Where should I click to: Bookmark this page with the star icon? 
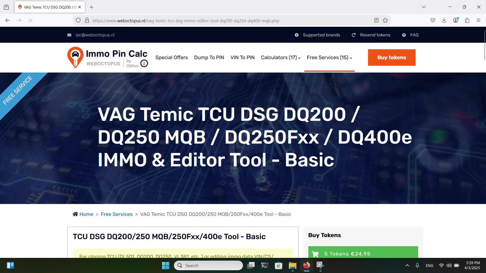(x=385, y=20)
